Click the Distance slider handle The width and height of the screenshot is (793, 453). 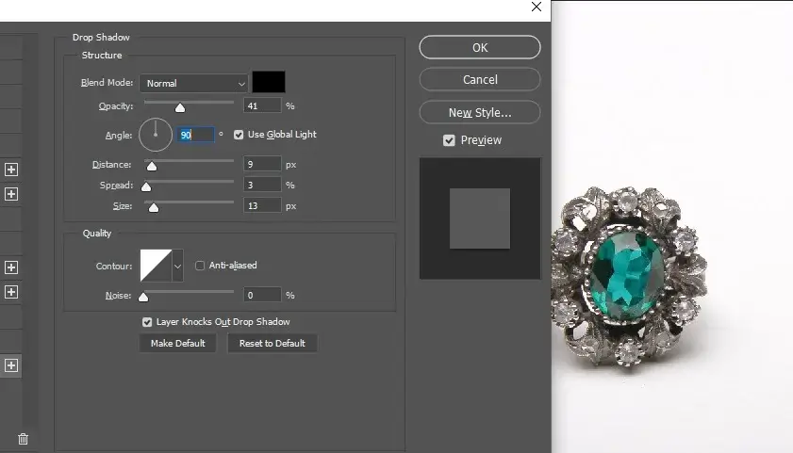pos(151,166)
